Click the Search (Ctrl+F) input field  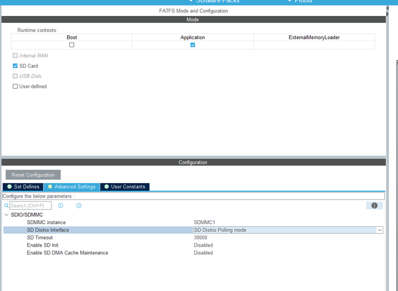[30, 206]
